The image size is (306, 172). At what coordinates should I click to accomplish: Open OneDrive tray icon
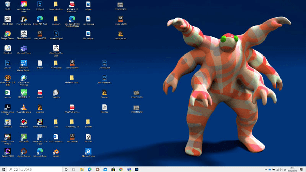pos(270,170)
